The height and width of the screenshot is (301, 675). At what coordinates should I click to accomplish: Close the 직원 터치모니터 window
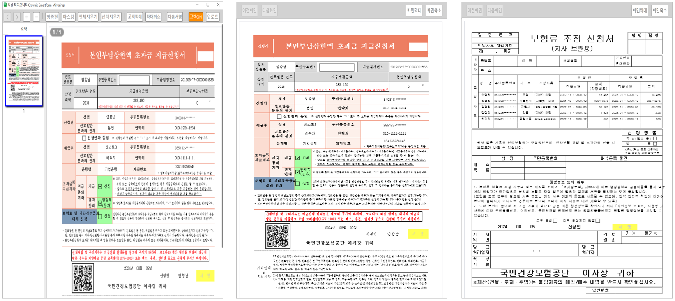coord(218,5)
